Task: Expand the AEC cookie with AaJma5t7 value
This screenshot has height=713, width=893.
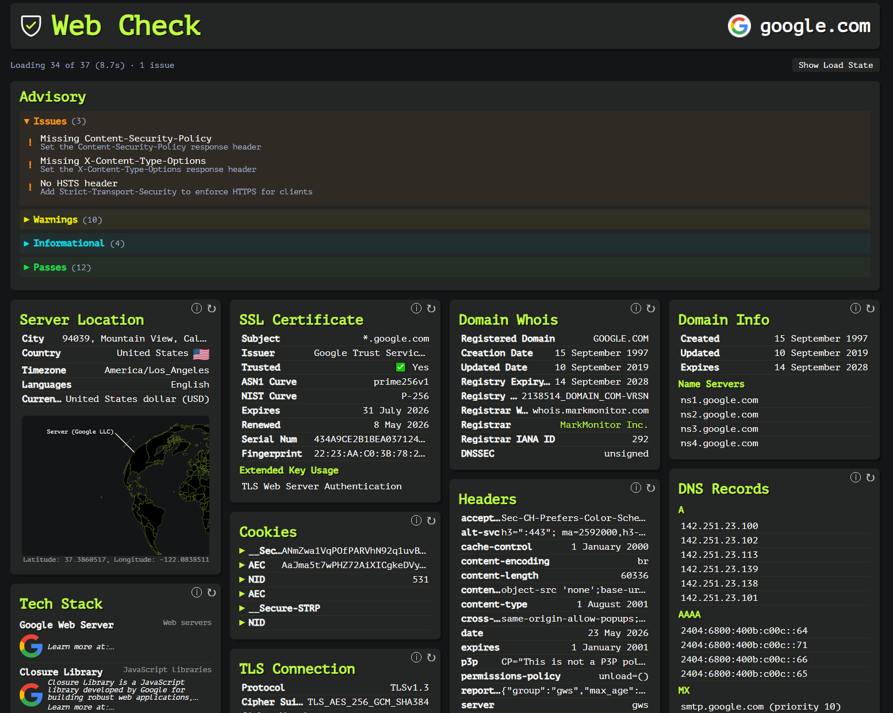Action: (x=335, y=565)
